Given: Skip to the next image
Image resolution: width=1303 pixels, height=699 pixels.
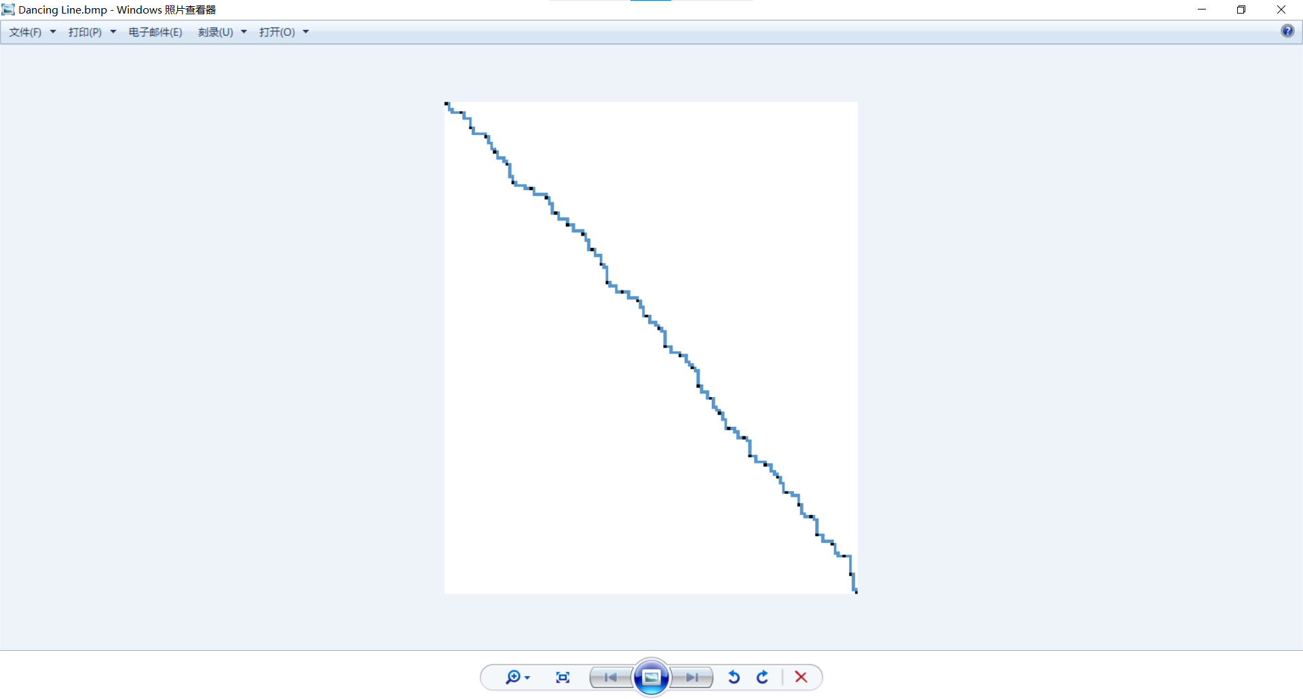Looking at the screenshot, I should coord(692,677).
